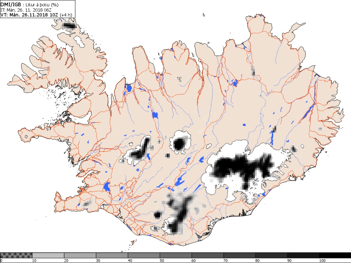The image size is (351, 263).
Task: Choose the 60–70 percent legend swatch
Action: point(208,255)
